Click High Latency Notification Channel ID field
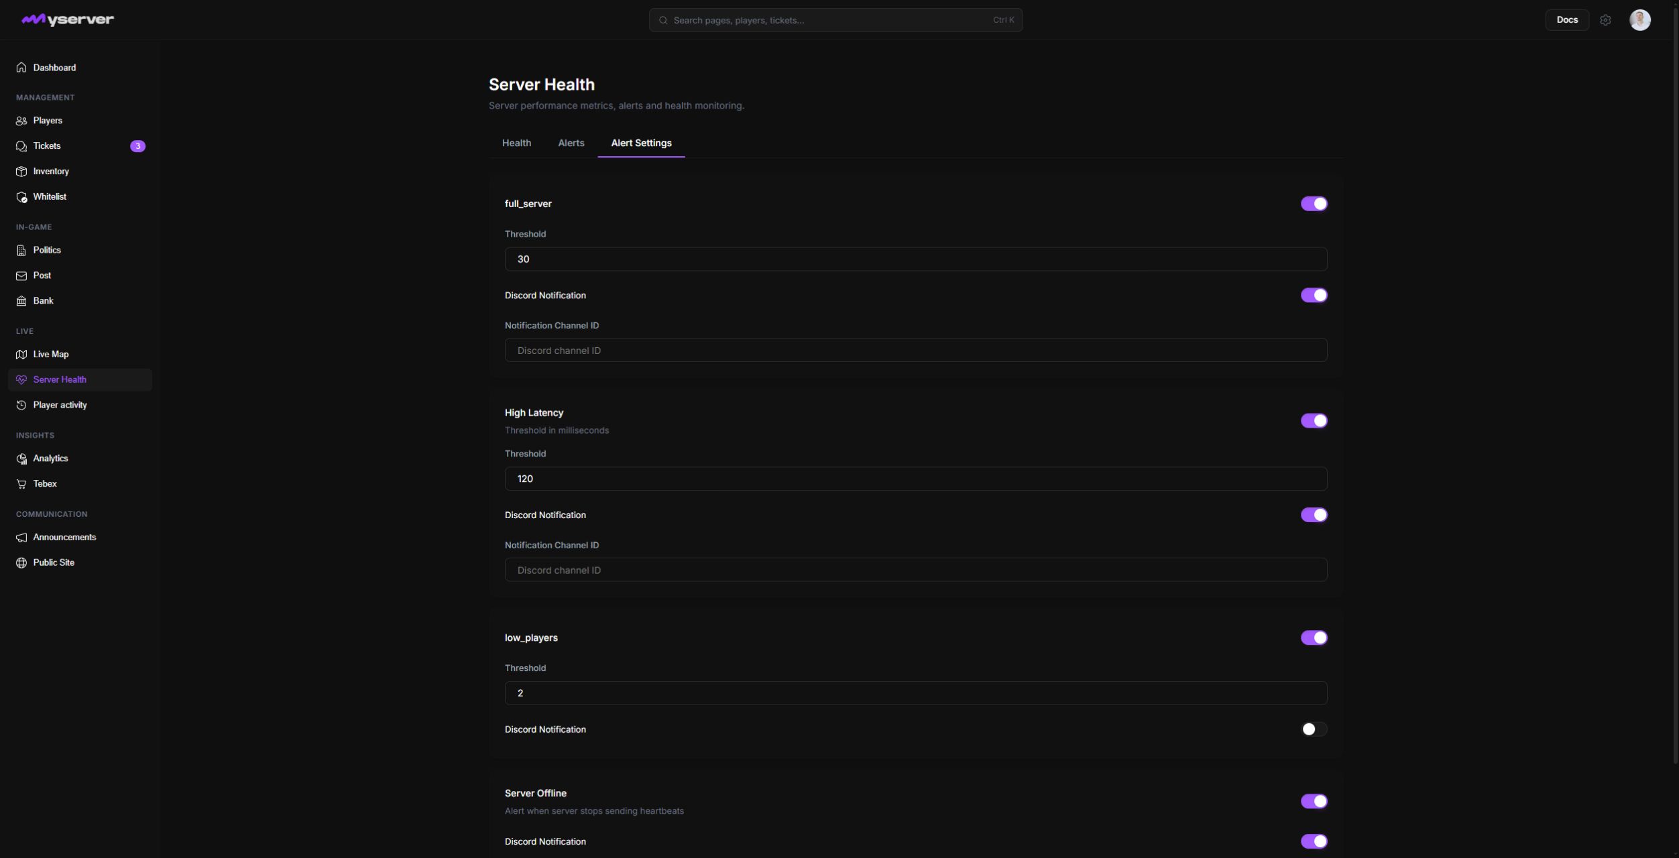1679x858 pixels. click(916, 570)
